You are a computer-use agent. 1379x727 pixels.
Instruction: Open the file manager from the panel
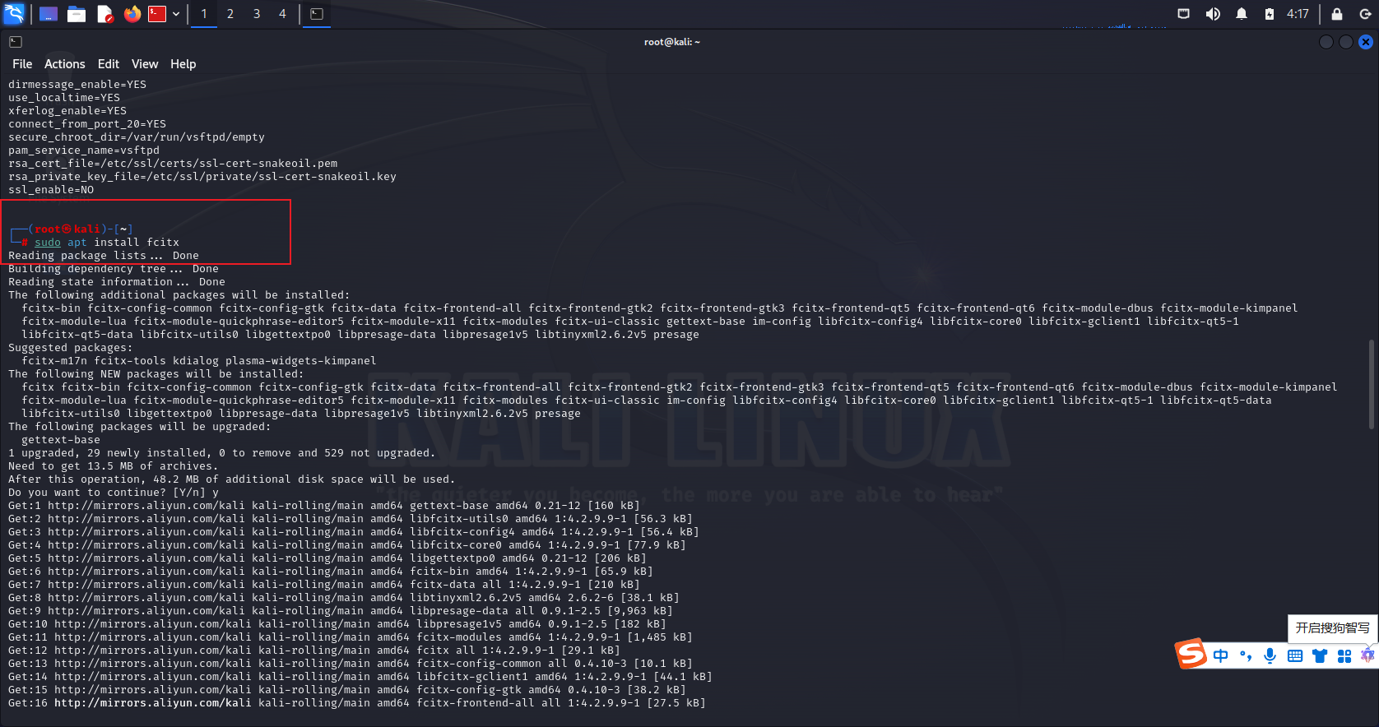[x=77, y=14]
